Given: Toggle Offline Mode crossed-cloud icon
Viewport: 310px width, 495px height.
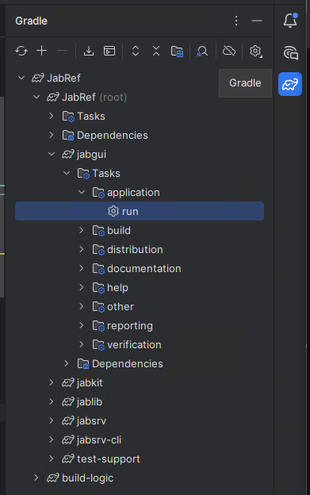Looking at the screenshot, I should 229,51.
